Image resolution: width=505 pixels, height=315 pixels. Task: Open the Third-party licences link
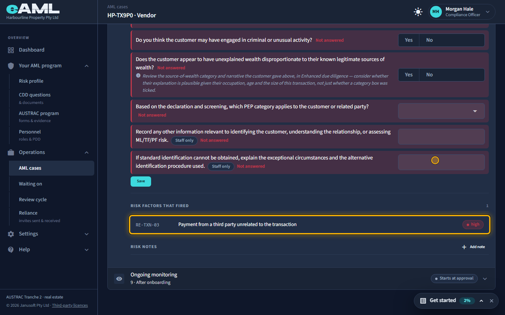coord(70,306)
